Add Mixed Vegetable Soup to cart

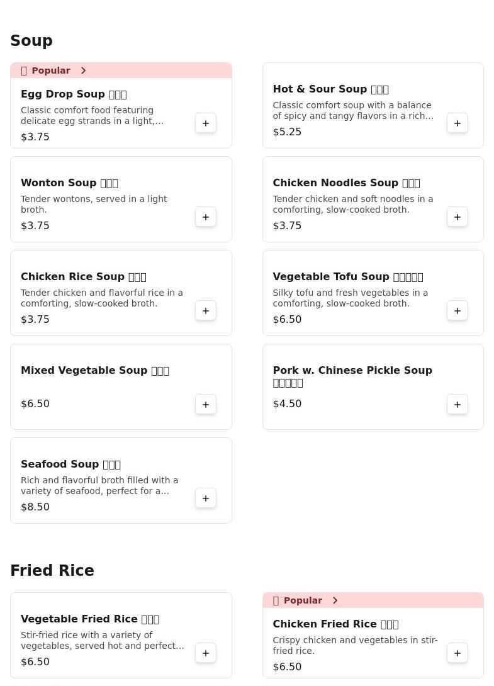pos(206,405)
